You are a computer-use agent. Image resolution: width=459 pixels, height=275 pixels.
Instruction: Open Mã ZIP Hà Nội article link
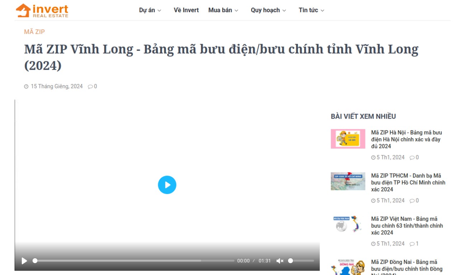[x=407, y=139]
